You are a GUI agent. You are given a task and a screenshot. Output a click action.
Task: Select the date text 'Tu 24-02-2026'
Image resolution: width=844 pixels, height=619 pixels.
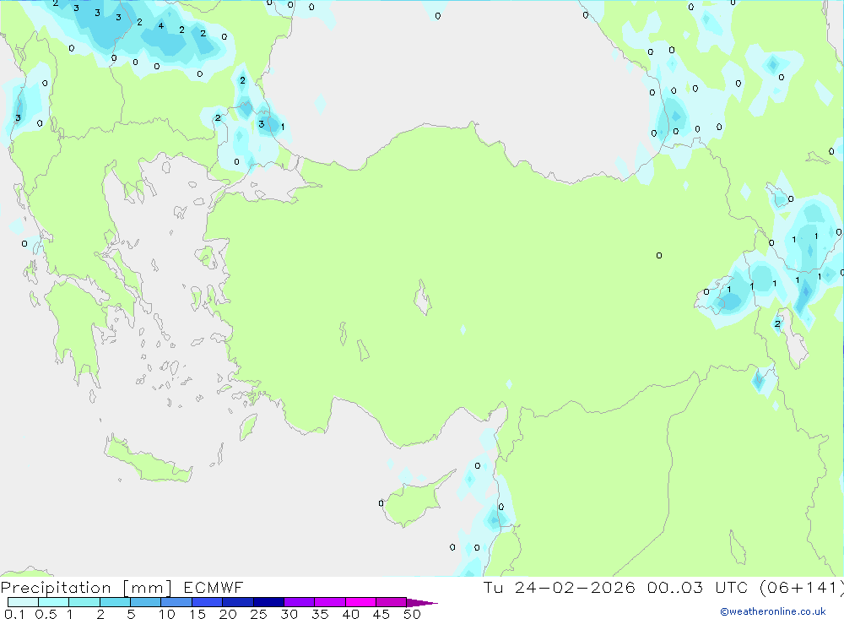[559, 587]
